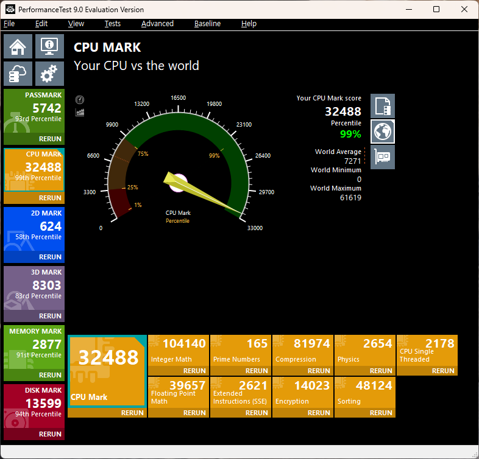
Task: Rerun the 3D Mark test
Action: 34,316
